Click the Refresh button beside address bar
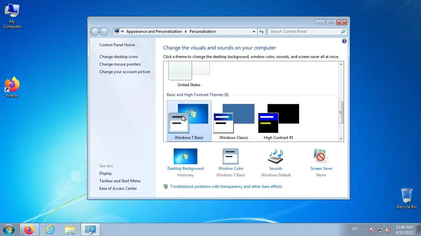 click(261, 31)
